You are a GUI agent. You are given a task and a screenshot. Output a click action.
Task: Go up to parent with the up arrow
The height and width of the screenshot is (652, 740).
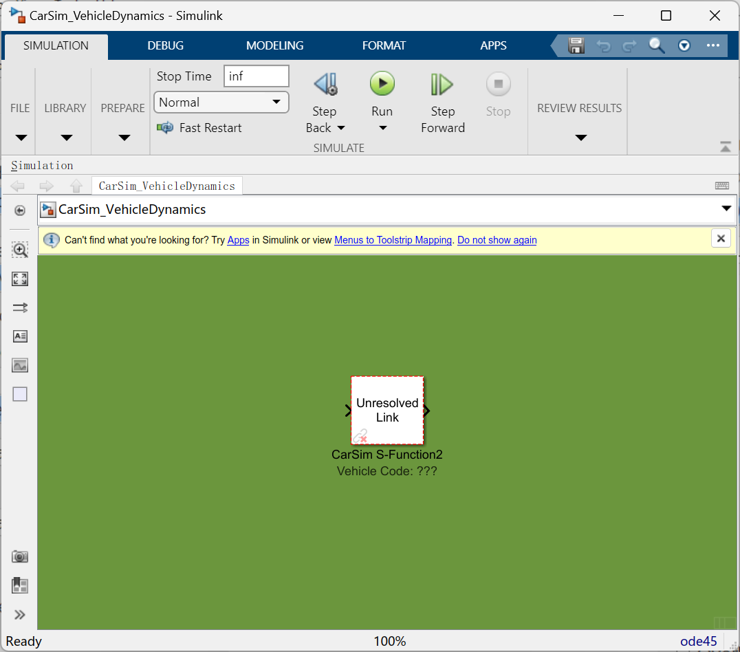(76, 186)
